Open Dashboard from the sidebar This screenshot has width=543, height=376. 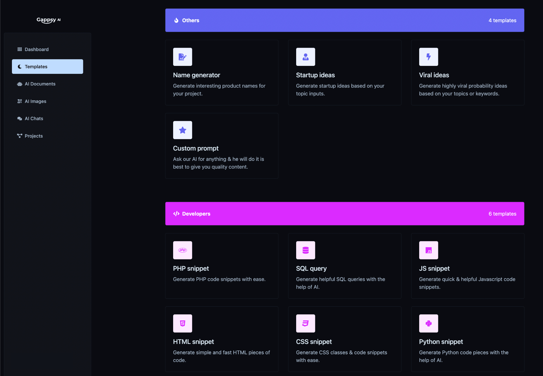click(x=36, y=49)
